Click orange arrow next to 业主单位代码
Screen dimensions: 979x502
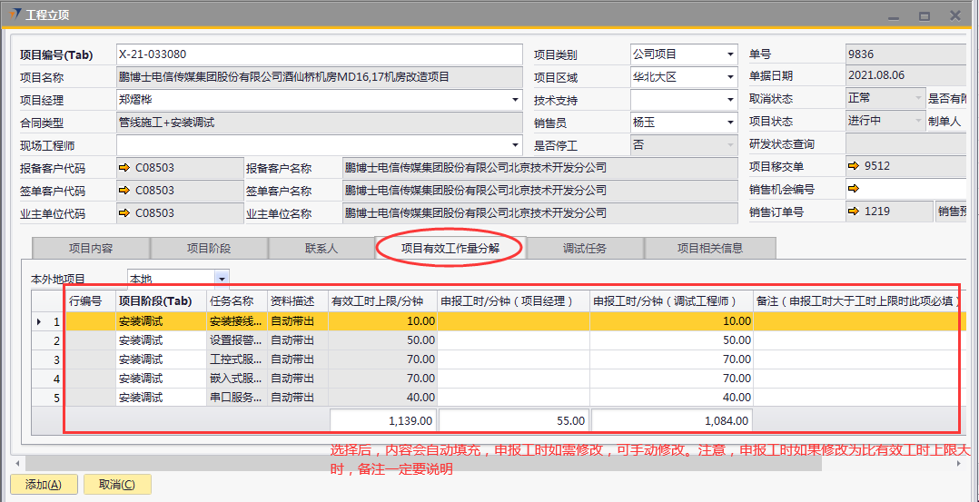(x=124, y=213)
